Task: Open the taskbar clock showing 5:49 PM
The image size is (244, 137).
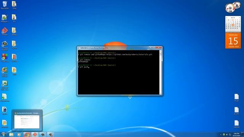Action: (236, 134)
